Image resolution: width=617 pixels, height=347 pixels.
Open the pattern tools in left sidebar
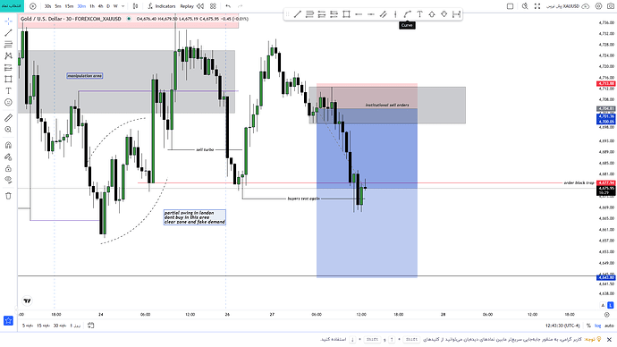(8, 55)
